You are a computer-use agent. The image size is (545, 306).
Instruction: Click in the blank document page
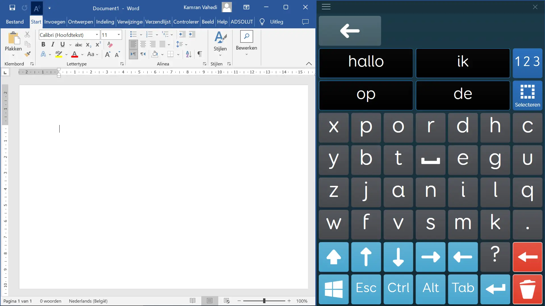click(163, 187)
